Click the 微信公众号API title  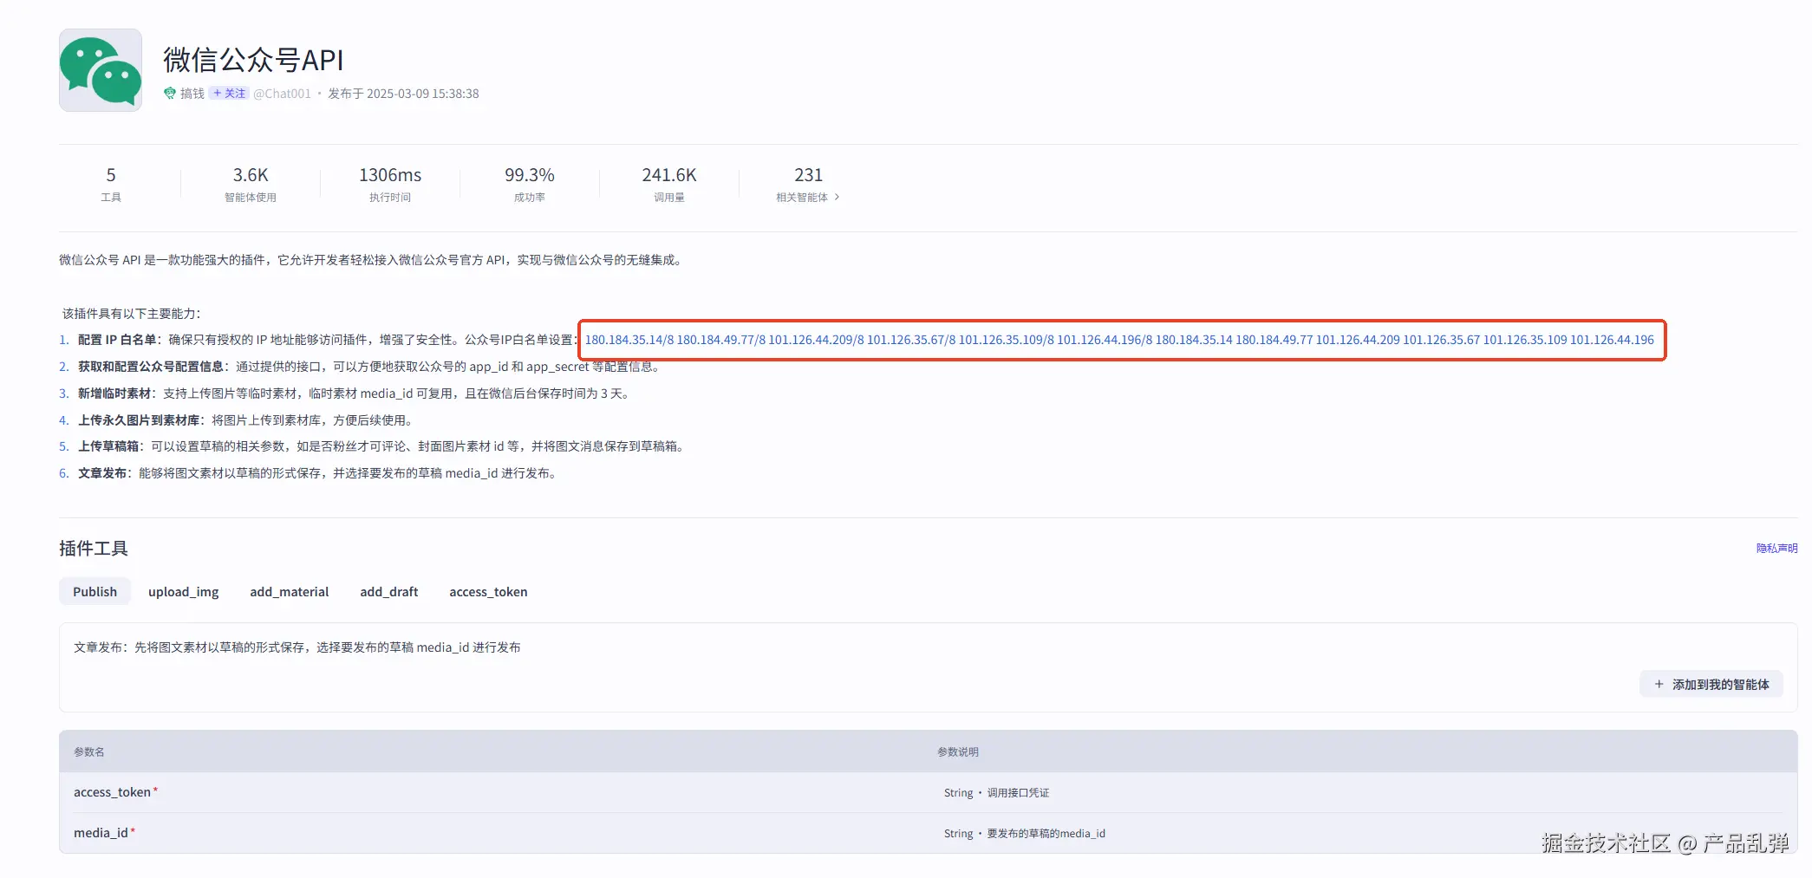[x=253, y=60]
